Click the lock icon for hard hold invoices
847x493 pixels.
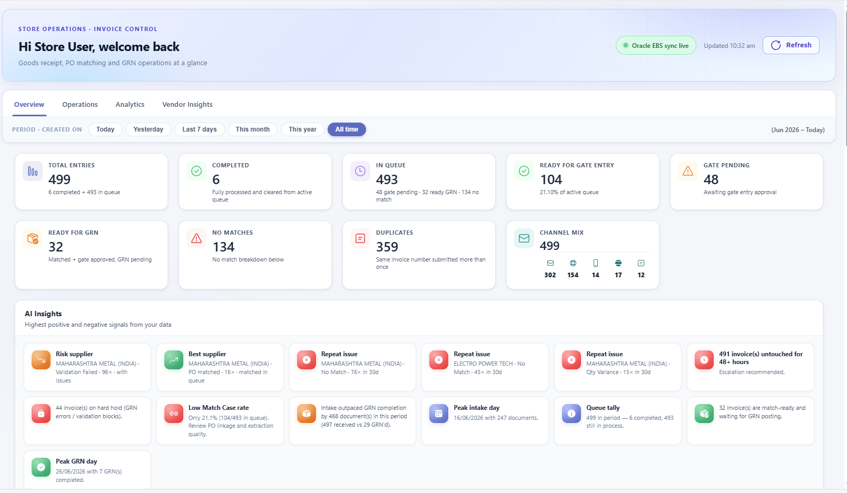(41, 414)
